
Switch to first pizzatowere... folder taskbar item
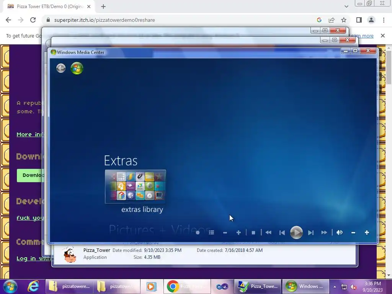(69, 286)
